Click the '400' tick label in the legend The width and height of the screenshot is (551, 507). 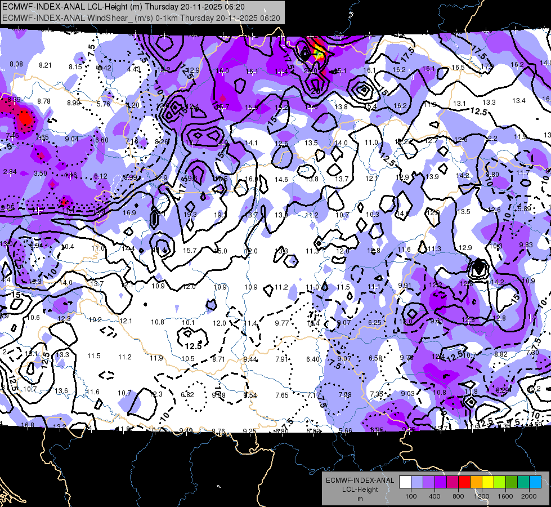434,496
